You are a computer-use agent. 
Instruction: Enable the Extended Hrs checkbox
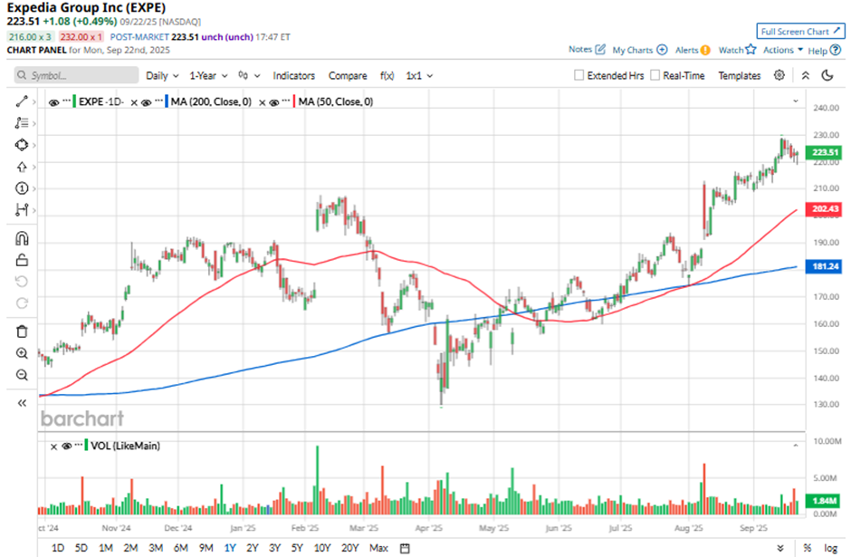579,75
